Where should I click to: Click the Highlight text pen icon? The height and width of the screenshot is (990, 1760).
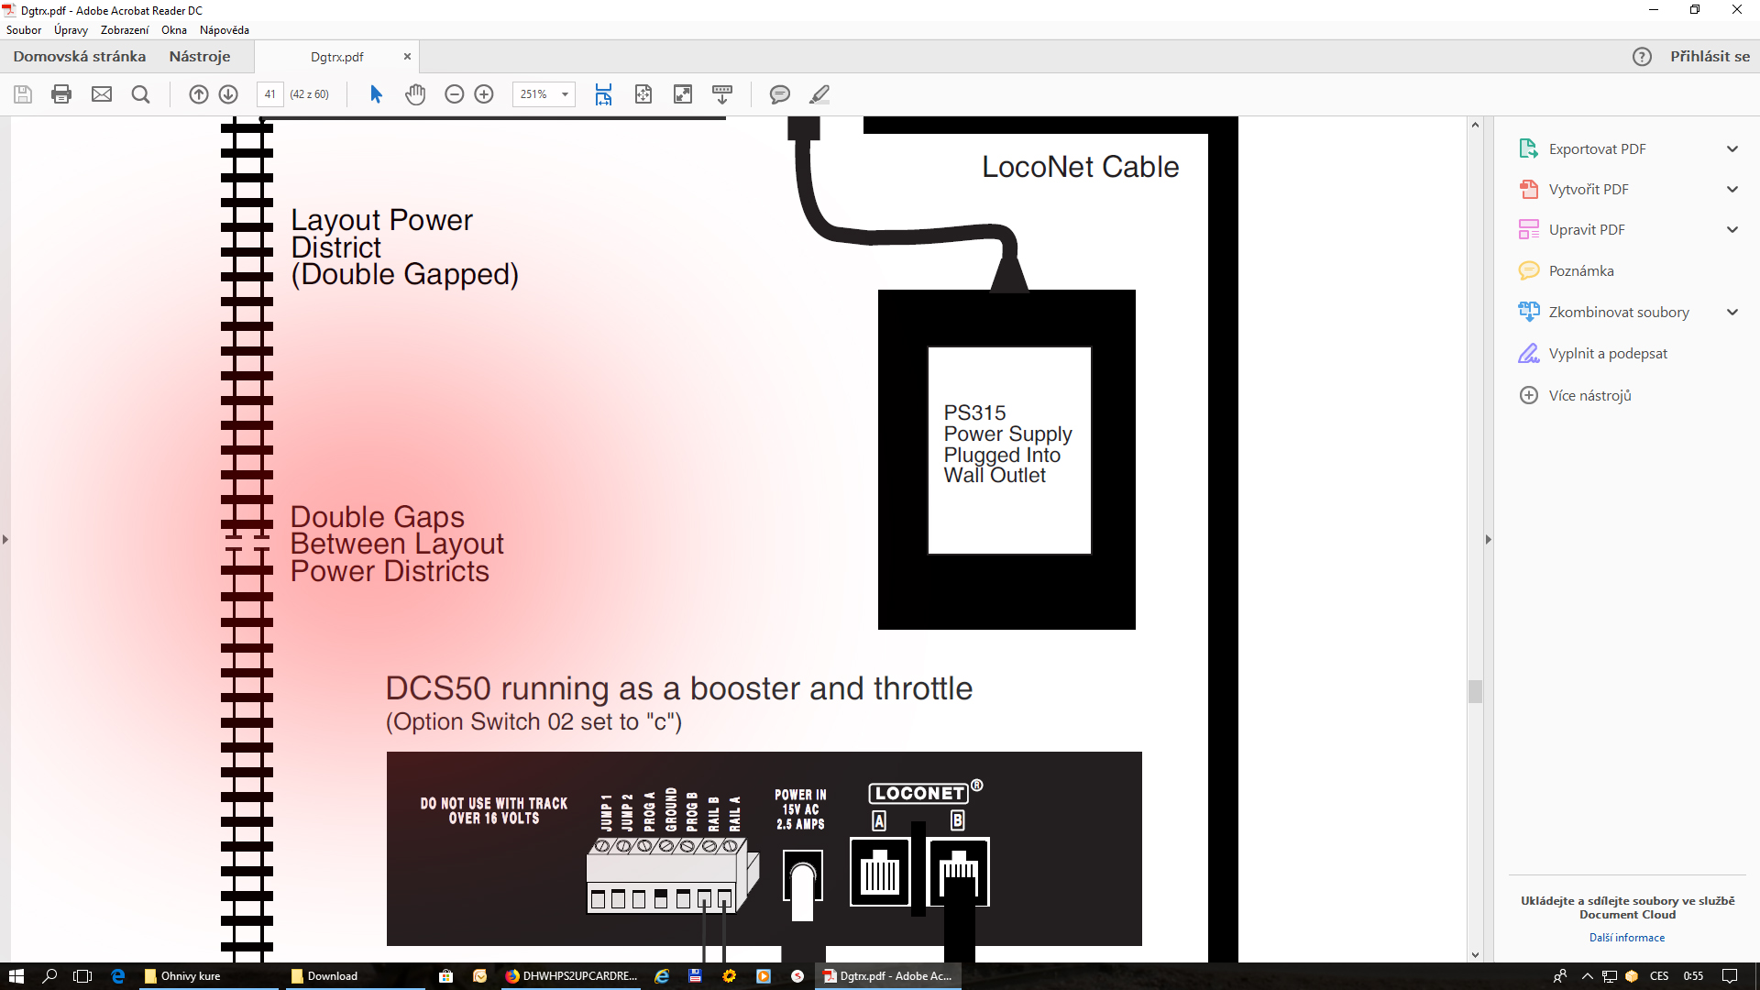click(x=819, y=94)
